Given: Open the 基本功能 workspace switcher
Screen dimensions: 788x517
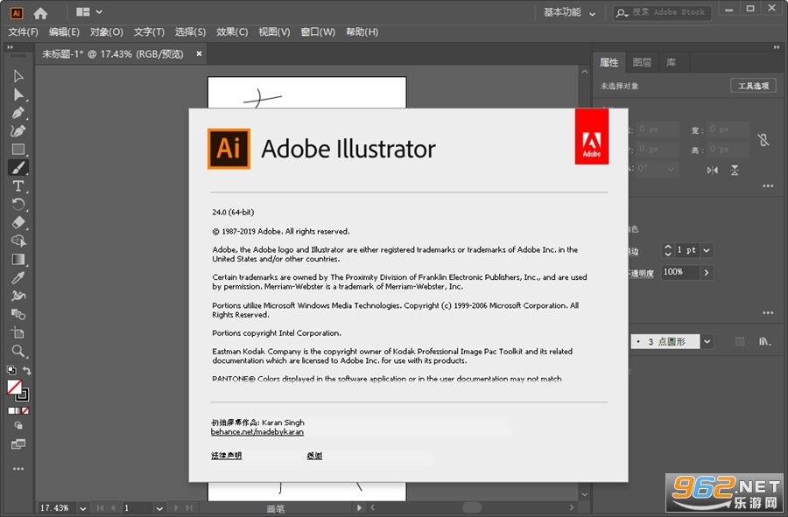Looking at the screenshot, I should click(x=569, y=12).
